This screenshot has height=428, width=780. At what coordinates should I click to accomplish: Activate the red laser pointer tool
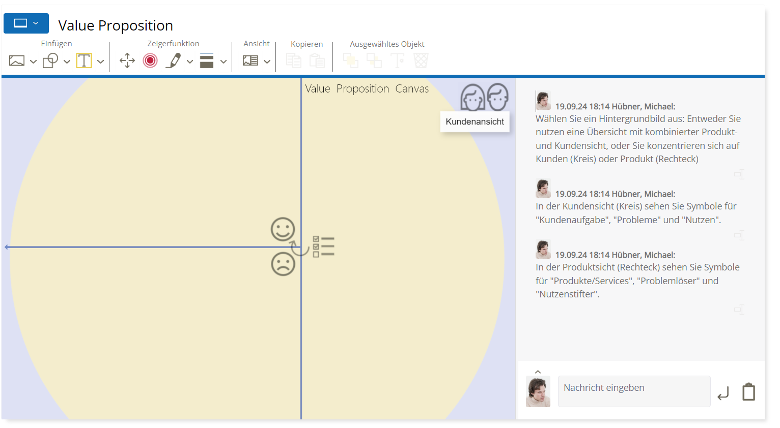pos(150,60)
